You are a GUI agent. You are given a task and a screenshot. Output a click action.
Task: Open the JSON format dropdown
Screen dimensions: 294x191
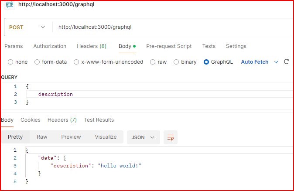143,137
